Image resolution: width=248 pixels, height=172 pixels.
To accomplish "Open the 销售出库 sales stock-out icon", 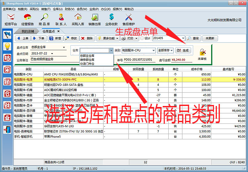I will click(x=95, y=19).
